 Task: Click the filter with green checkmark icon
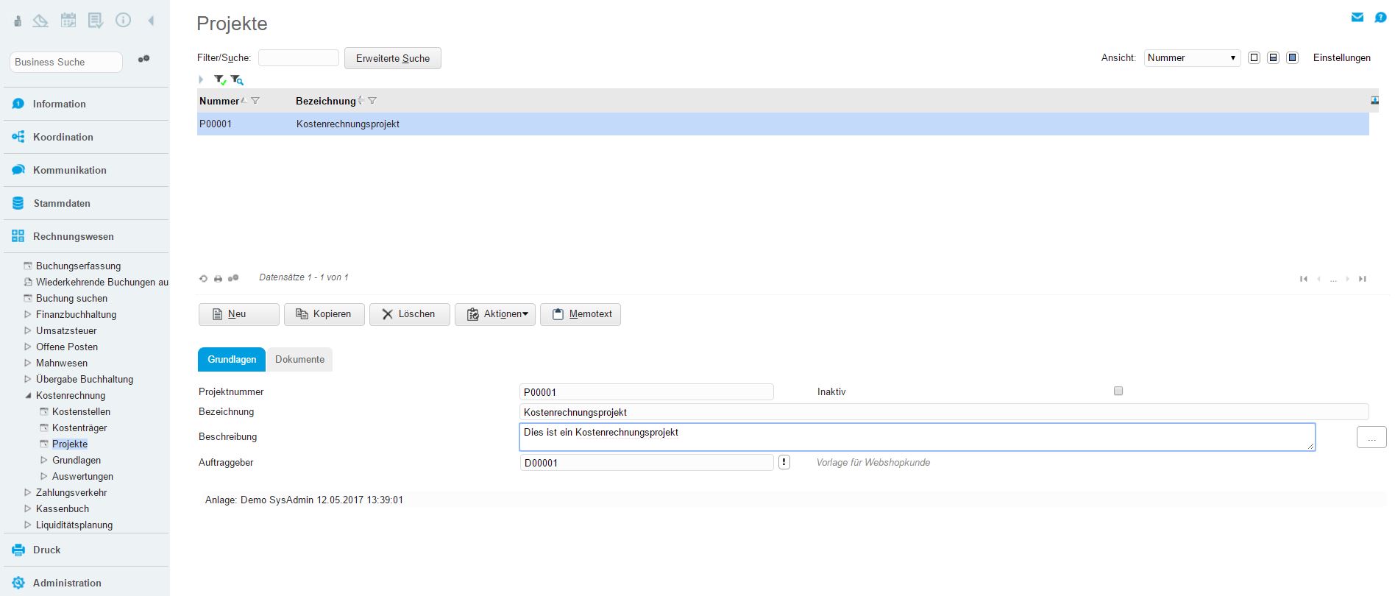click(220, 79)
